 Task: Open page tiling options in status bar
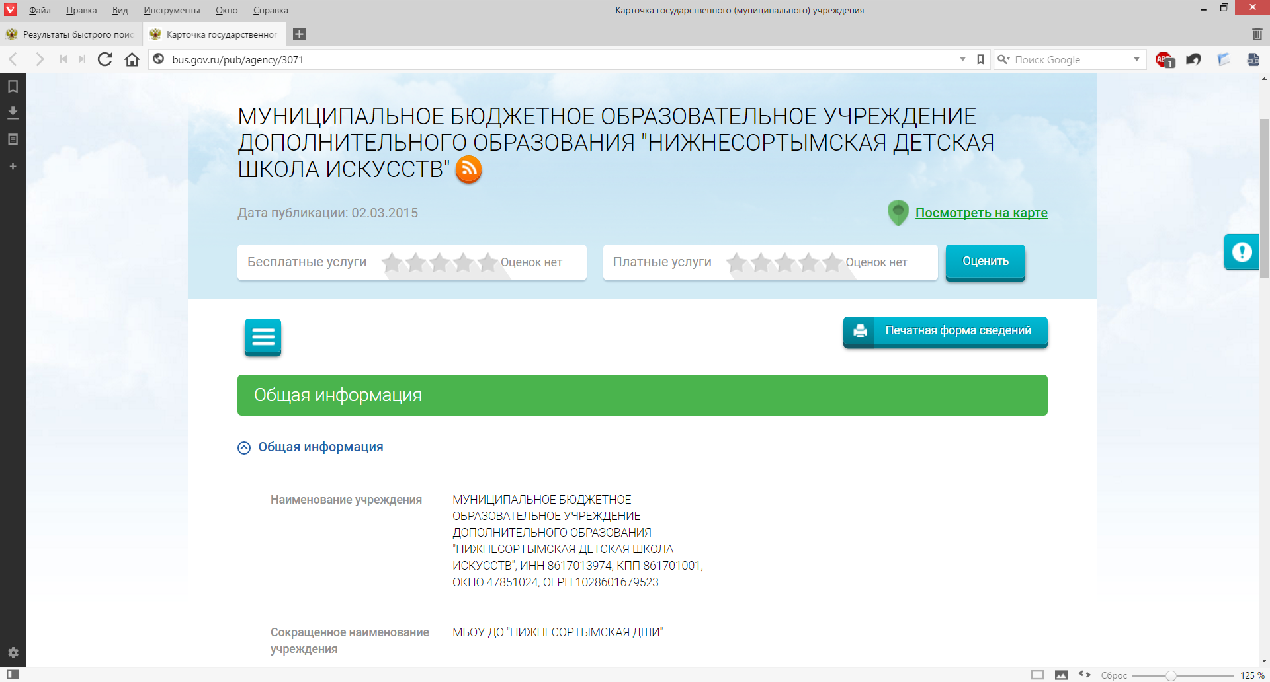click(1037, 675)
